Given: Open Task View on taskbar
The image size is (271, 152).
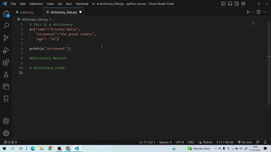Looking at the screenshot, I should click(21, 149).
